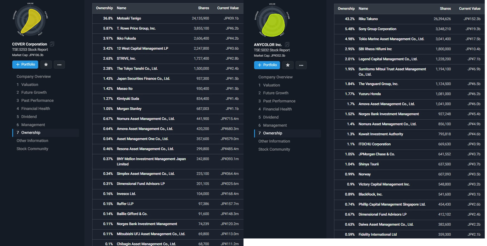The height and width of the screenshot is (246, 487).
Task: Click 12 West Capital Management LP
Action: pos(143,49)
